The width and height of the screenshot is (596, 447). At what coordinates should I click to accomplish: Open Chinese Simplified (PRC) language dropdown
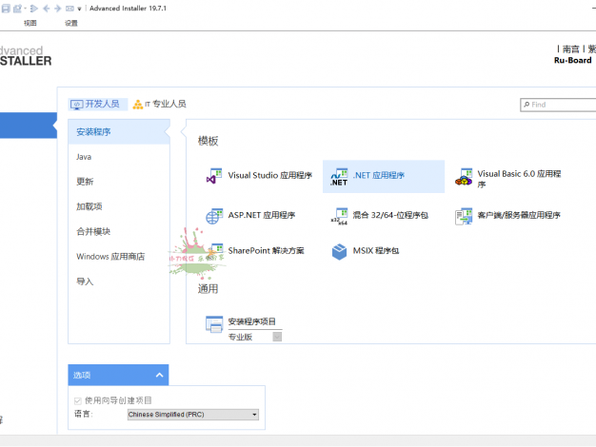[193, 415]
